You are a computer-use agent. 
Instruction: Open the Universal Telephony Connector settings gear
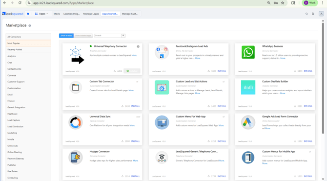pos(138,46)
